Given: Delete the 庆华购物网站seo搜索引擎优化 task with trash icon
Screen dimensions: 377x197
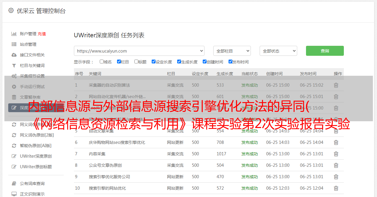Looking at the screenshot, I should coord(336,142).
